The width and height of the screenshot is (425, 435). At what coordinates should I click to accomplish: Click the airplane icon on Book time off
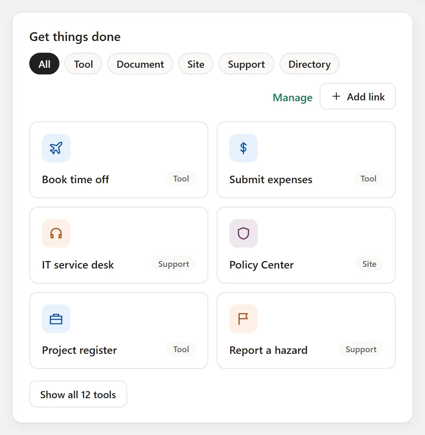pos(56,148)
